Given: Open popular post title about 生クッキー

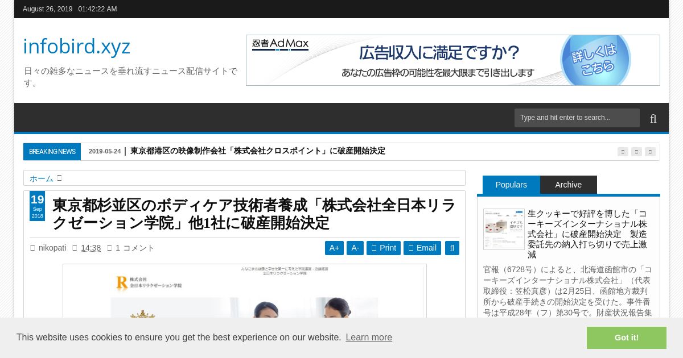Looking at the screenshot, I should [588, 234].
